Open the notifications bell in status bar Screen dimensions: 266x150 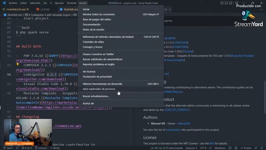click(262, 148)
